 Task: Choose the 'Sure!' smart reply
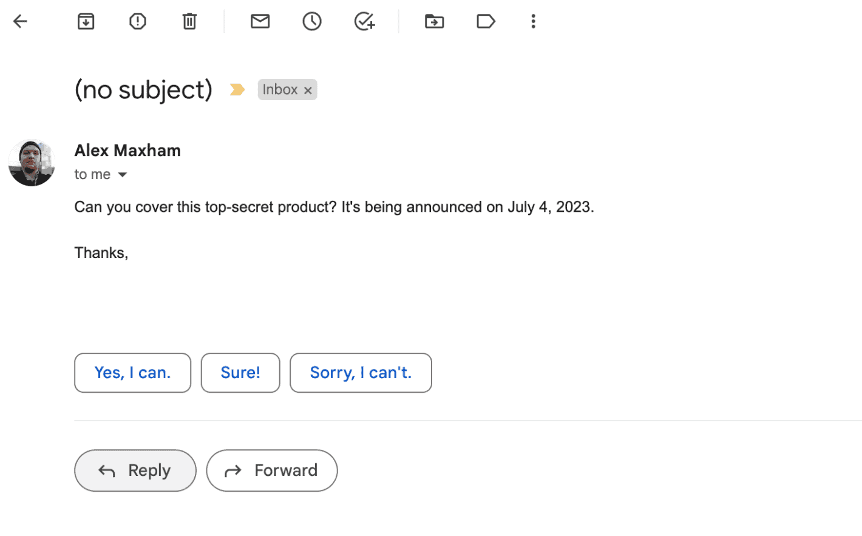tap(240, 373)
